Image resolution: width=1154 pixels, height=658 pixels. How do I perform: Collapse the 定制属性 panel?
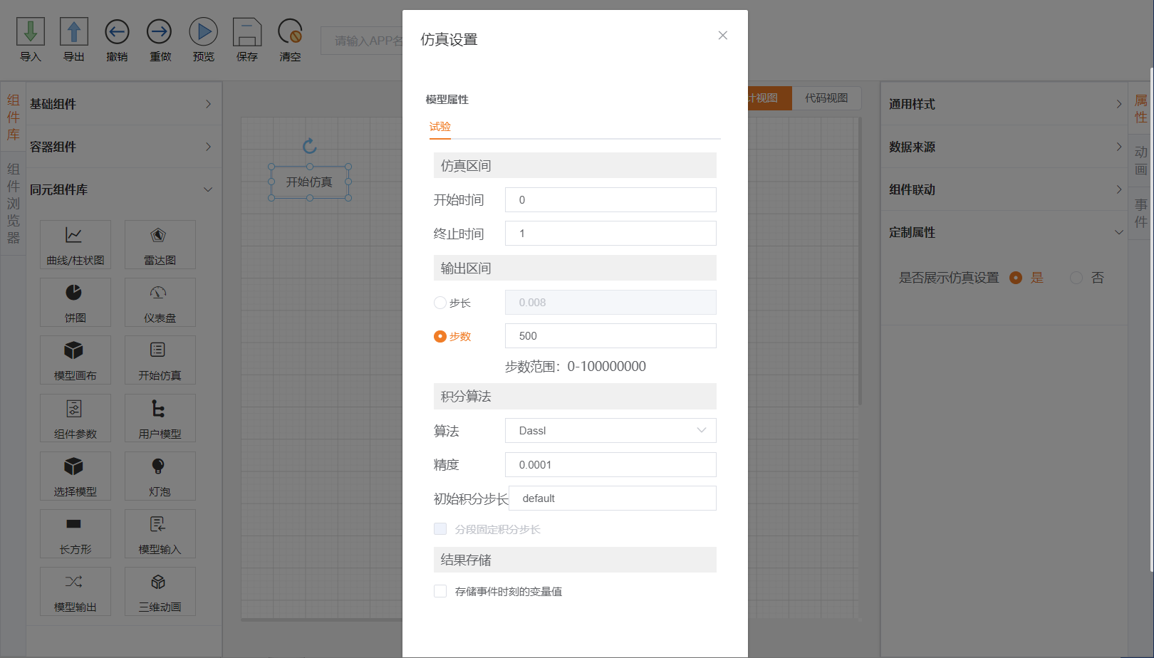tap(1004, 232)
